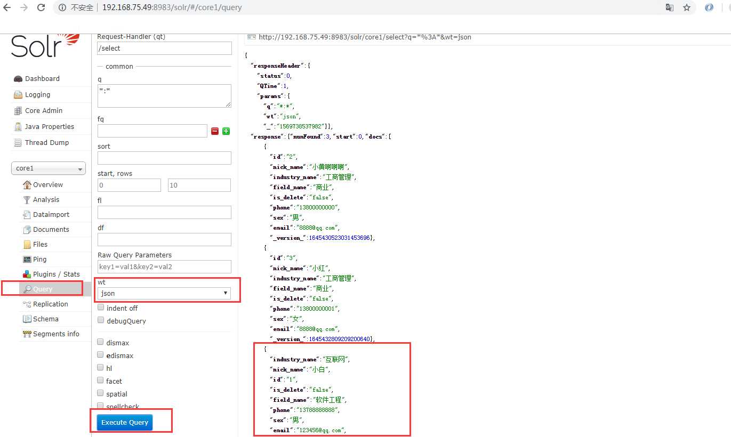731x437 pixels.
Task: Open the core1 core selector dropdown
Action: click(x=49, y=168)
